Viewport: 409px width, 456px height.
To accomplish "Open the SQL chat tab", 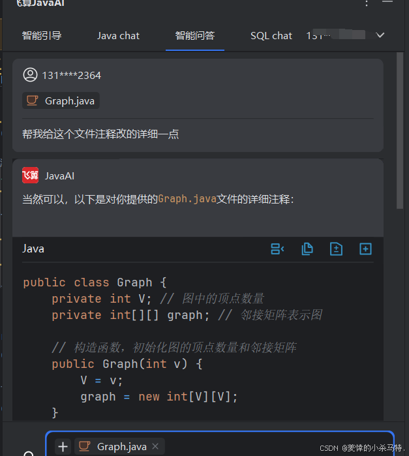I will [x=271, y=36].
